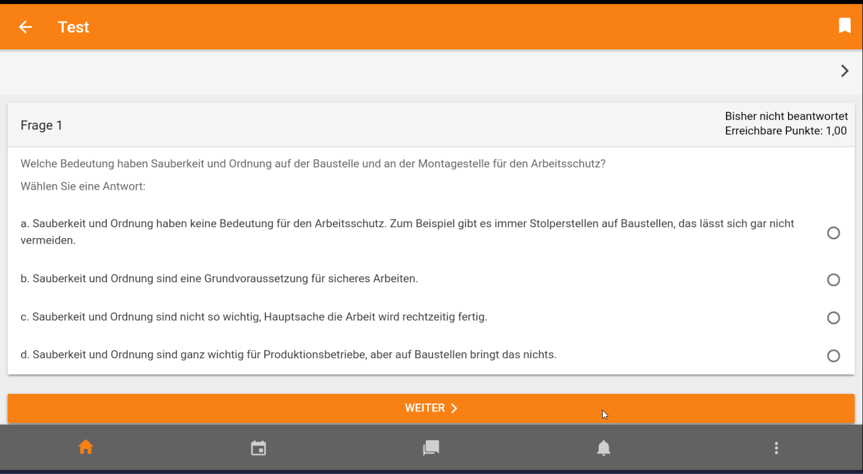
Task: Open the calendar icon in the bottom bar
Action: 258,448
